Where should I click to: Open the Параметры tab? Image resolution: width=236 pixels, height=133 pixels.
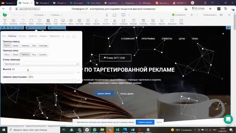(55, 36)
